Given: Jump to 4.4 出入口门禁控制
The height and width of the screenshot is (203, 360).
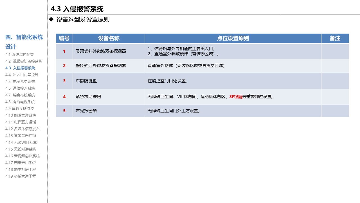Looking at the screenshot, I should (x=22, y=75).
